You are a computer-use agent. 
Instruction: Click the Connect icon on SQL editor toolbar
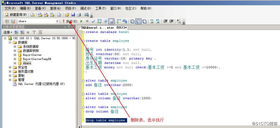[7, 21]
